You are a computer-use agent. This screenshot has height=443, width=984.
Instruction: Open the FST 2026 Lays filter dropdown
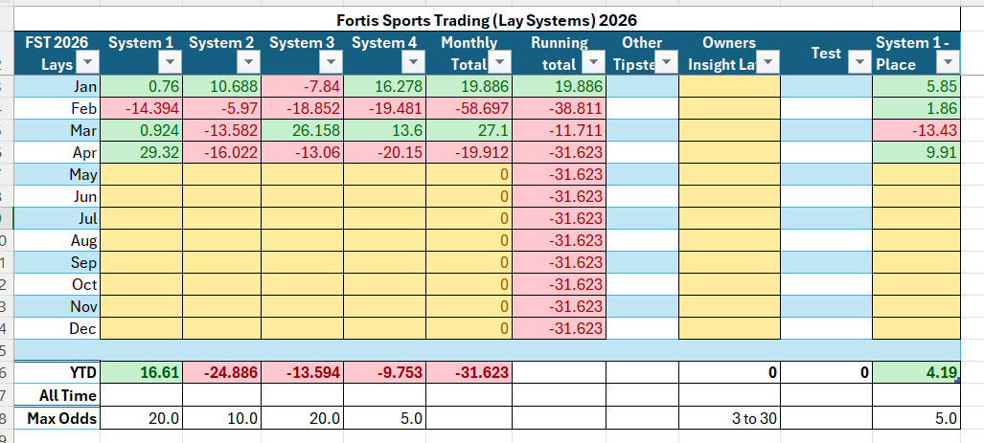tap(88, 62)
